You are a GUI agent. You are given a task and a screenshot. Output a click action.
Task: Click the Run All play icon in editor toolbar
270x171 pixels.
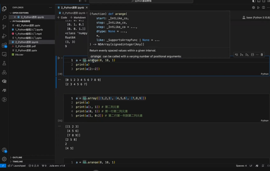click(x=258, y=8)
